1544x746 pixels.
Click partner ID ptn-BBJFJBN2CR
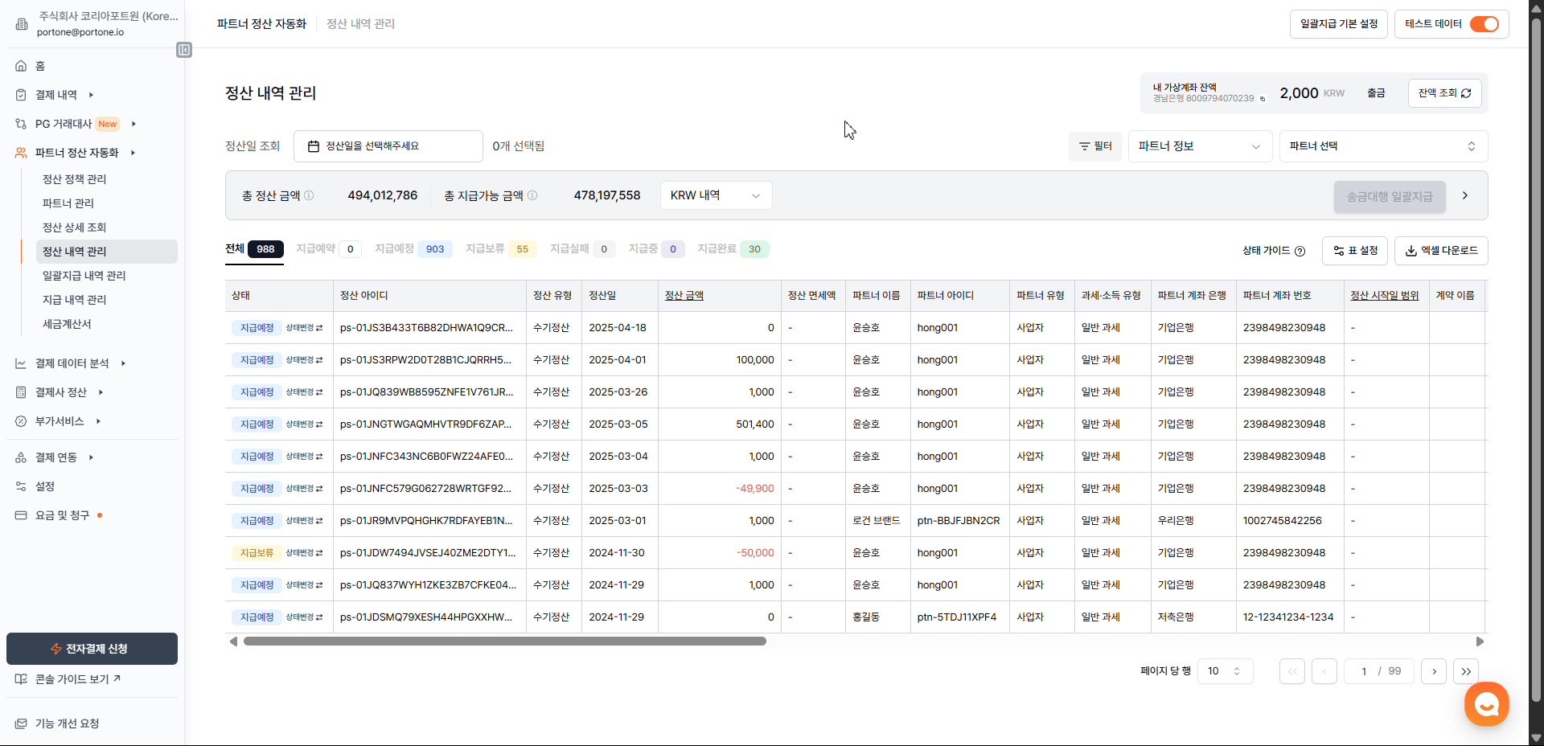point(958,521)
